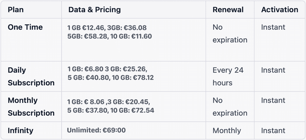Click Instant activation in Monthly Subscription row
Screen dimensions: 306x140
pos(273,101)
